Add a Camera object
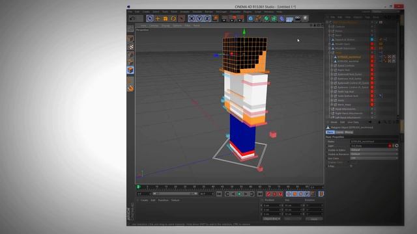This screenshot has height=234, width=417. pyautogui.click(x=298, y=18)
